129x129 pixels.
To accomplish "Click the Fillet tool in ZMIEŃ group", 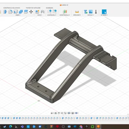I will pos(10,12).
